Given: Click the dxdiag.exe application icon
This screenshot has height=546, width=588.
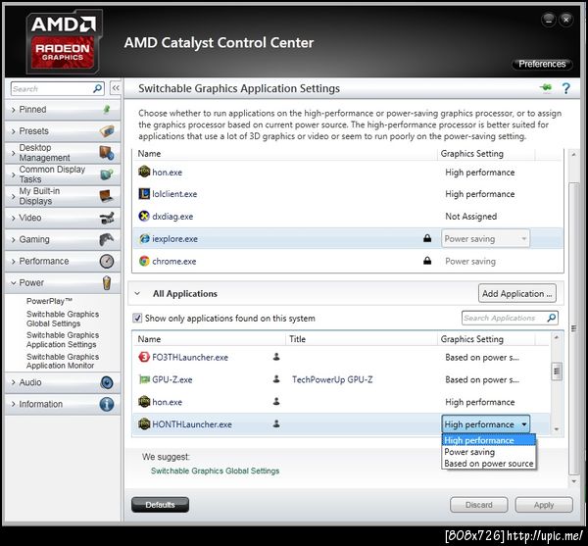Looking at the screenshot, I should (144, 217).
